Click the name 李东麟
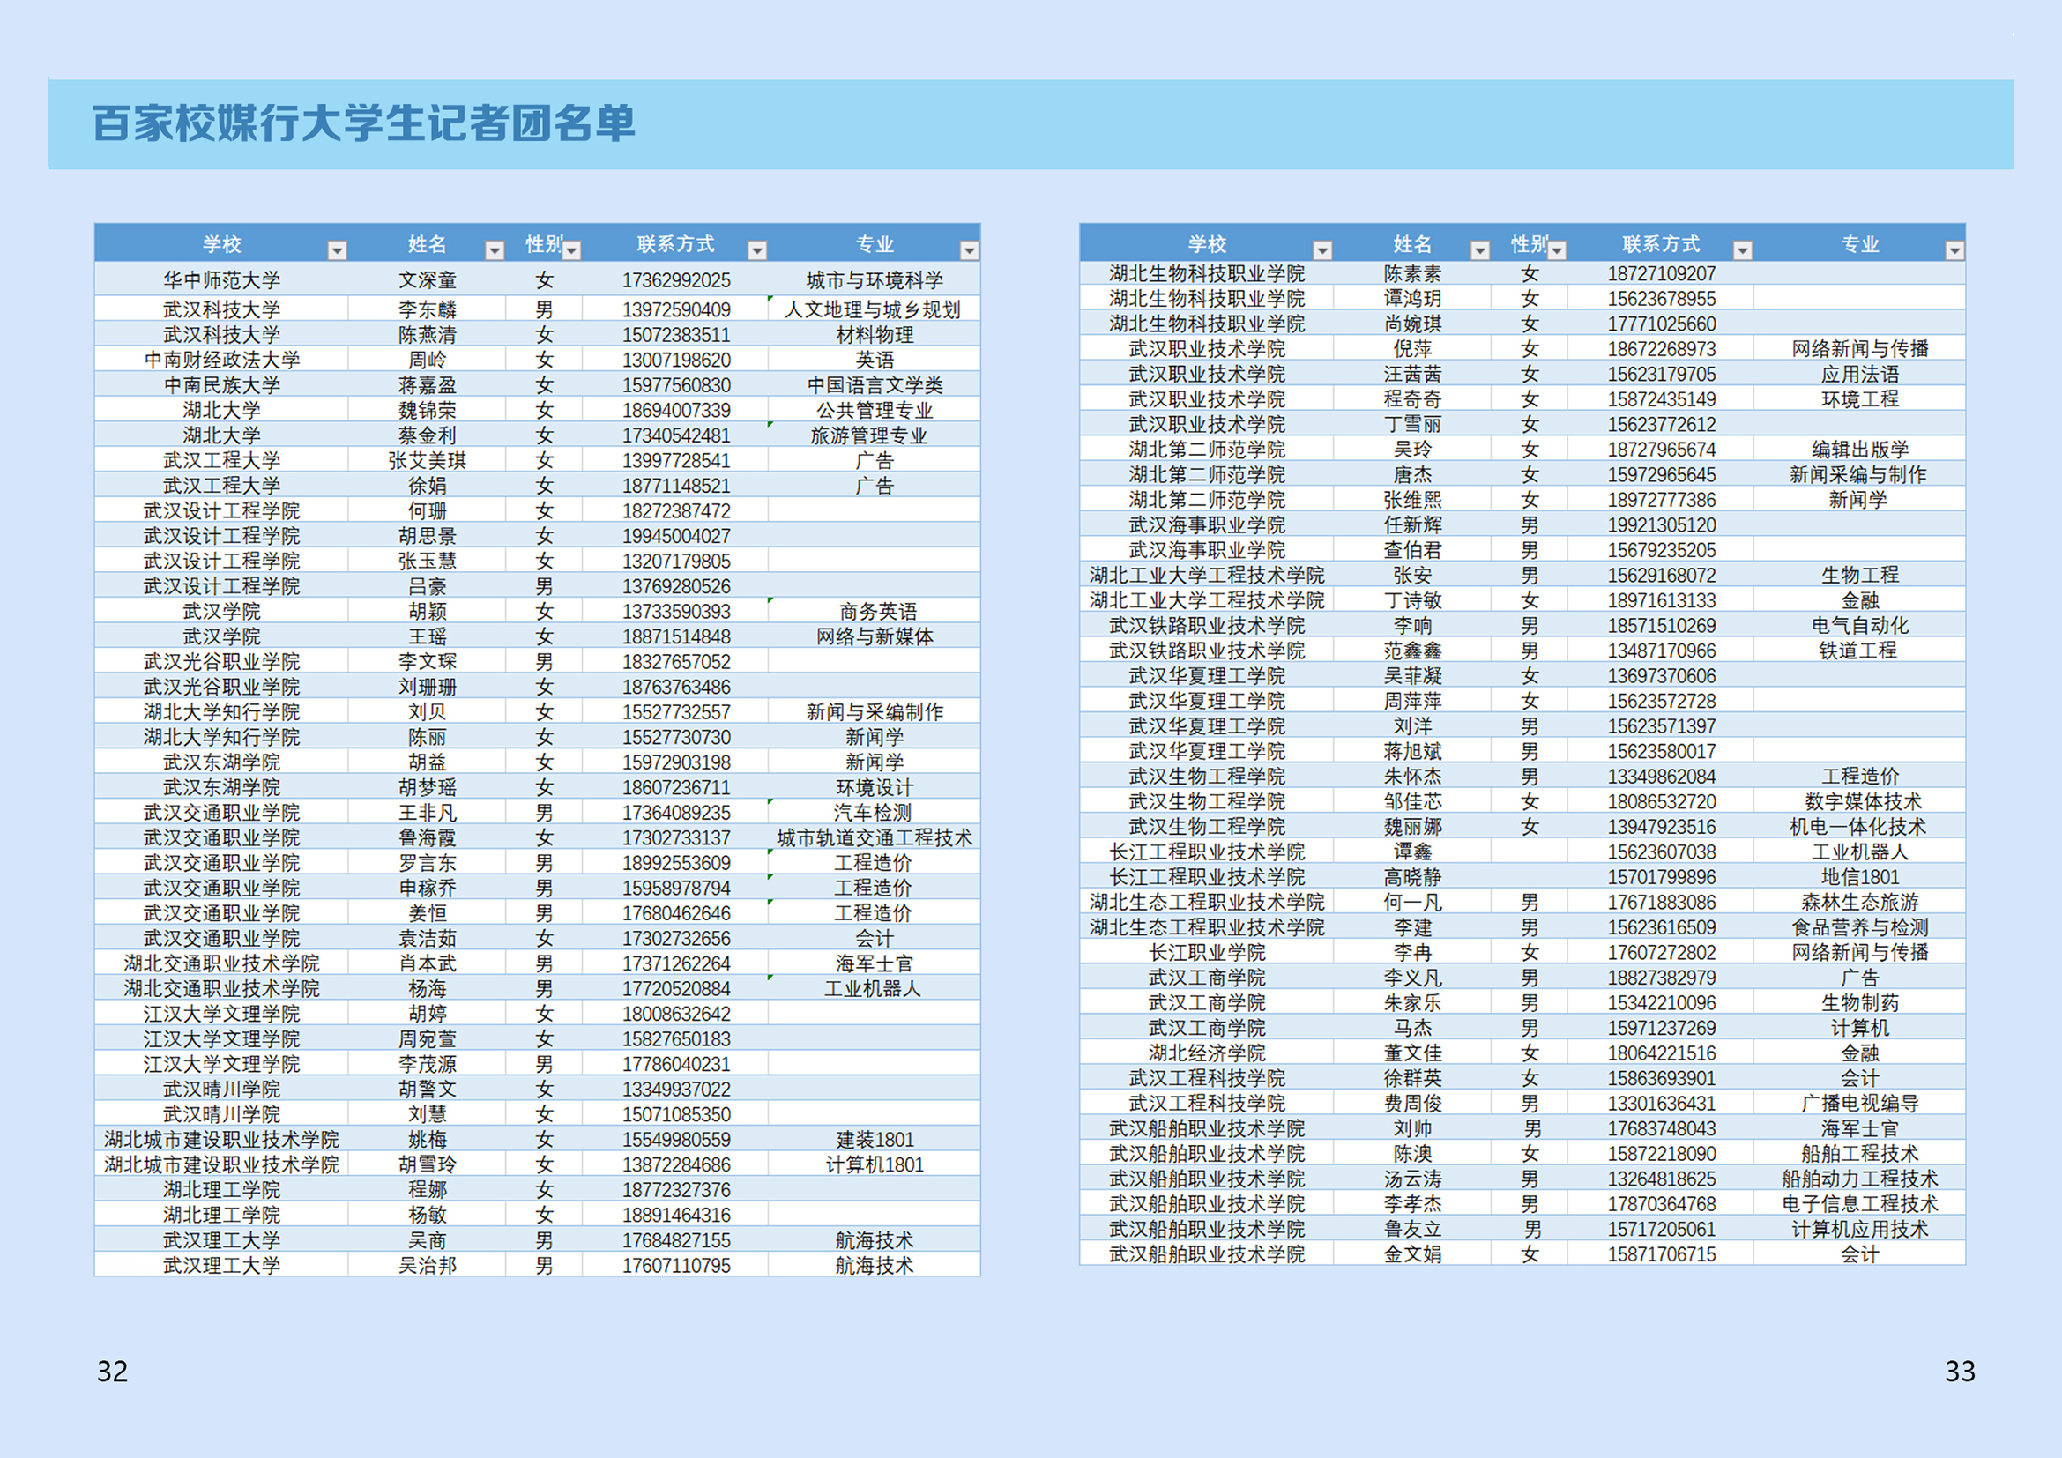The image size is (2062, 1458). pyautogui.click(x=428, y=309)
